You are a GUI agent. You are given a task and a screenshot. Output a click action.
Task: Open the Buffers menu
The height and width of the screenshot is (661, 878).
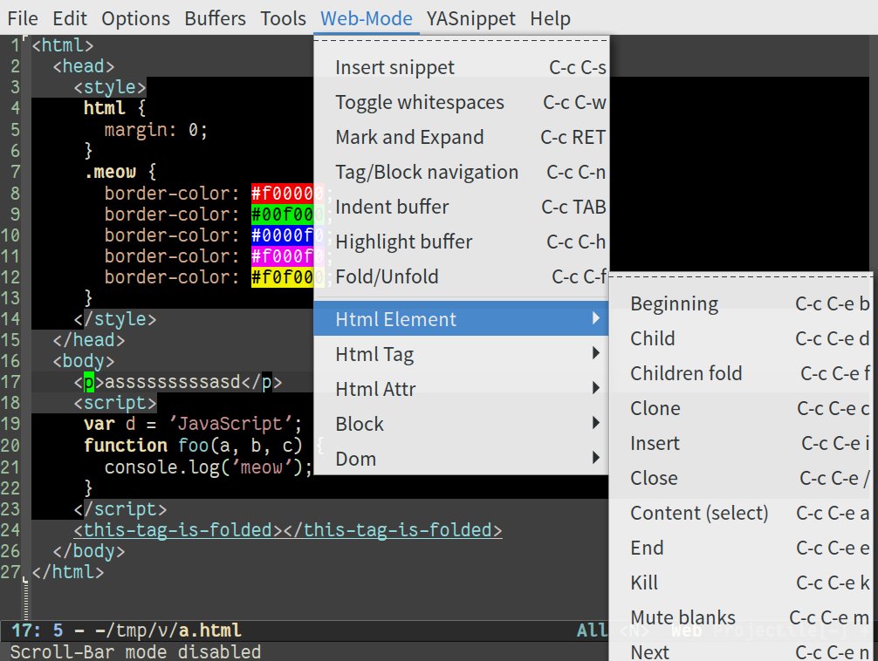pyautogui.click(x=215, y=18)
